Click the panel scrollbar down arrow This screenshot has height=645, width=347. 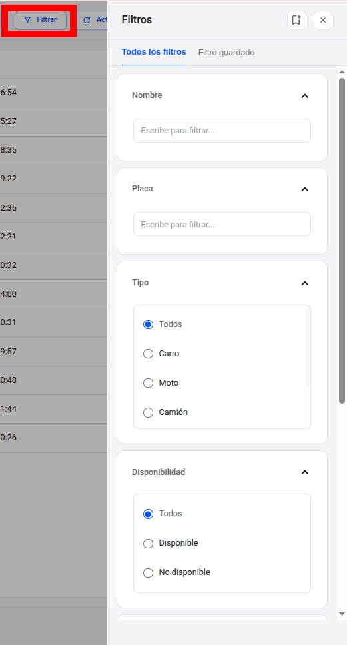tap(342, 614)
